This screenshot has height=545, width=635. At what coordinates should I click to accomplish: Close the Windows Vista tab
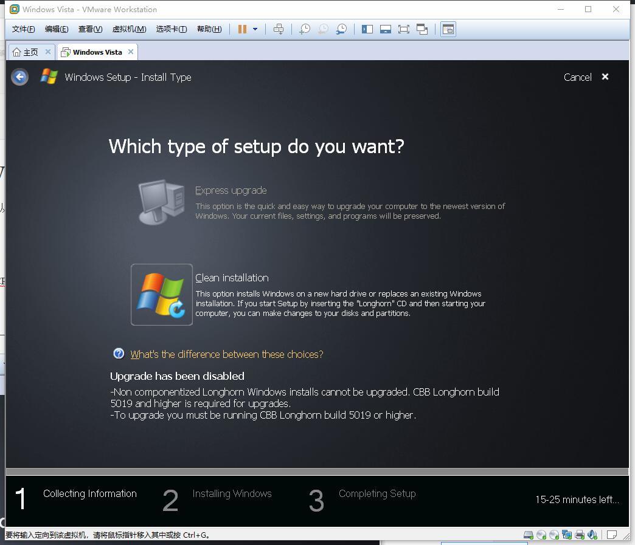tap(130, 52)
